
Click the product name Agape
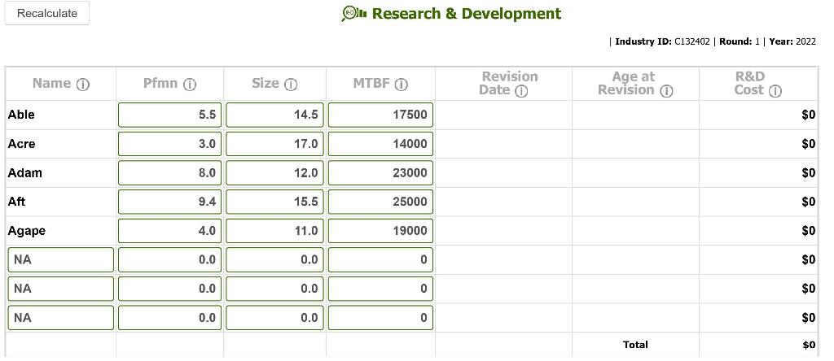point(27,231)
